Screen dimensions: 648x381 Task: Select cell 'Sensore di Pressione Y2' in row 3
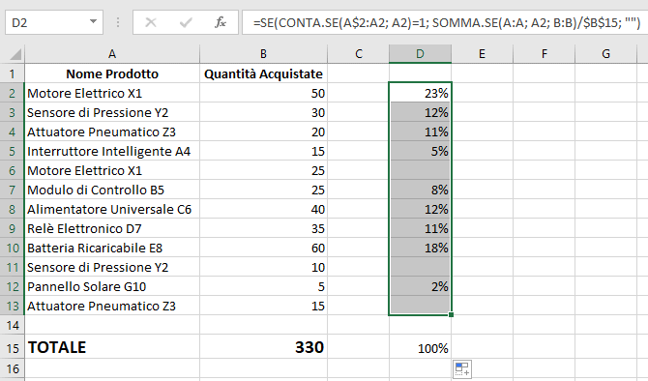pos(112,112)
